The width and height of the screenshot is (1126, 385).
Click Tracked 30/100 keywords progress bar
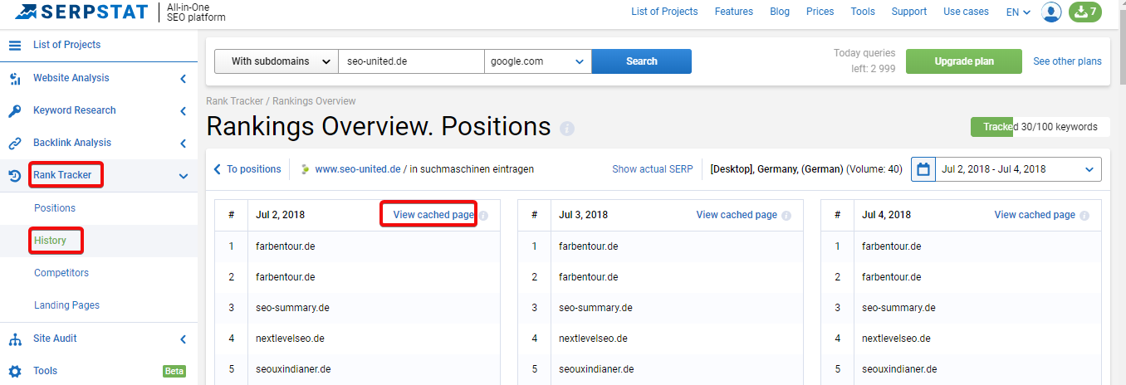click(1040, 127)
